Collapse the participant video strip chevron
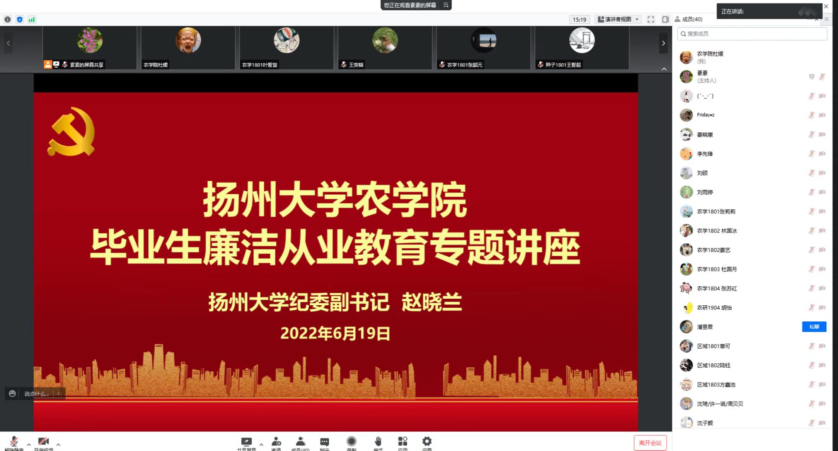The height and width of the screenshot is (451, 838). point(664,69)
